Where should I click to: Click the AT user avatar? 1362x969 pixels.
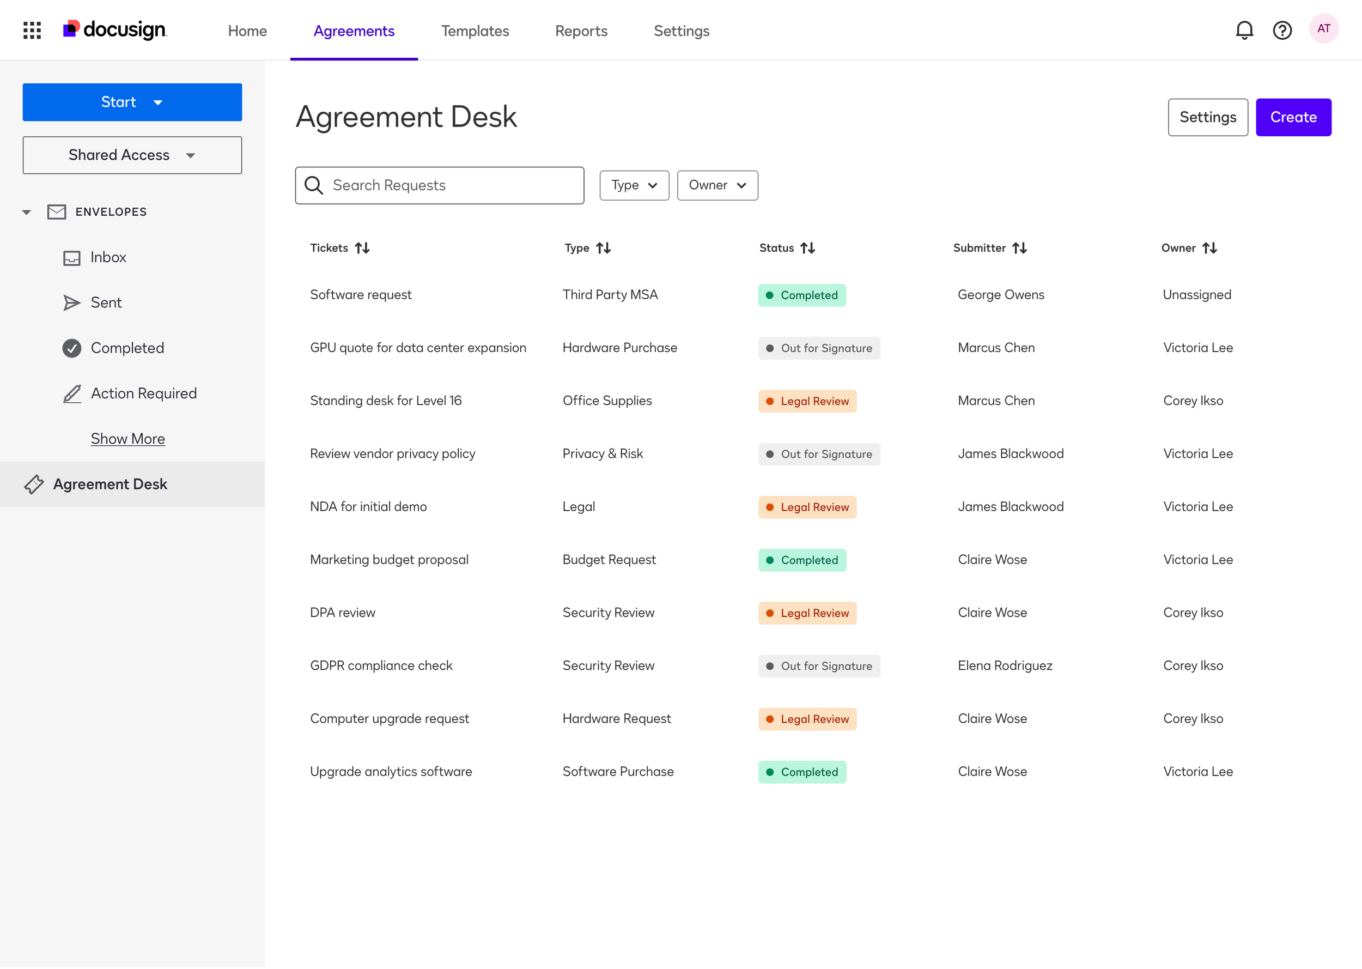pos(1323,29)
